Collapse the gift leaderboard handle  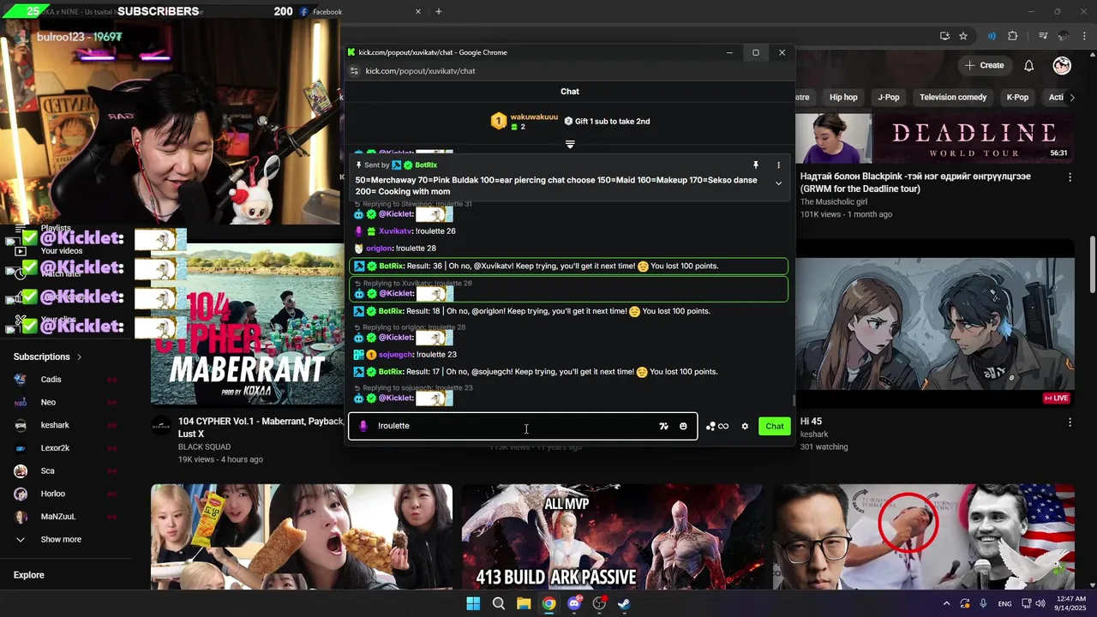[570, 144]
